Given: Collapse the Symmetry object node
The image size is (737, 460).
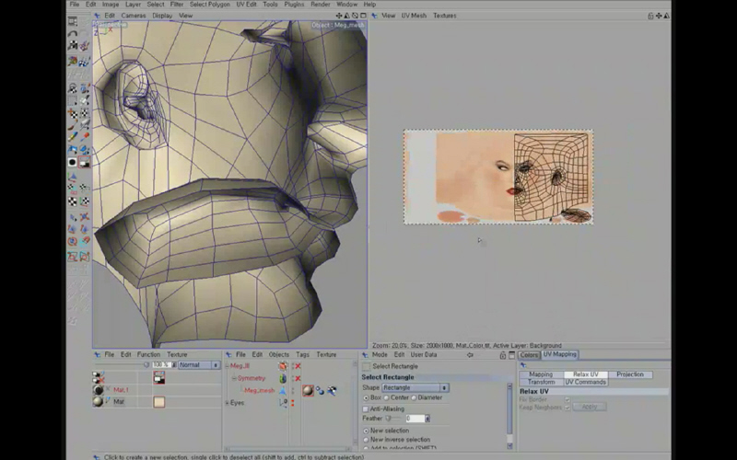Looking at the screenshot, I should (234, 378).
